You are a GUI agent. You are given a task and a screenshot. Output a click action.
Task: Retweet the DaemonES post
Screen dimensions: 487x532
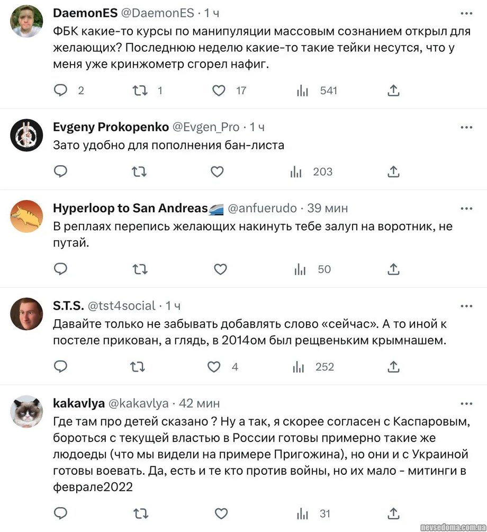[140, 91]
